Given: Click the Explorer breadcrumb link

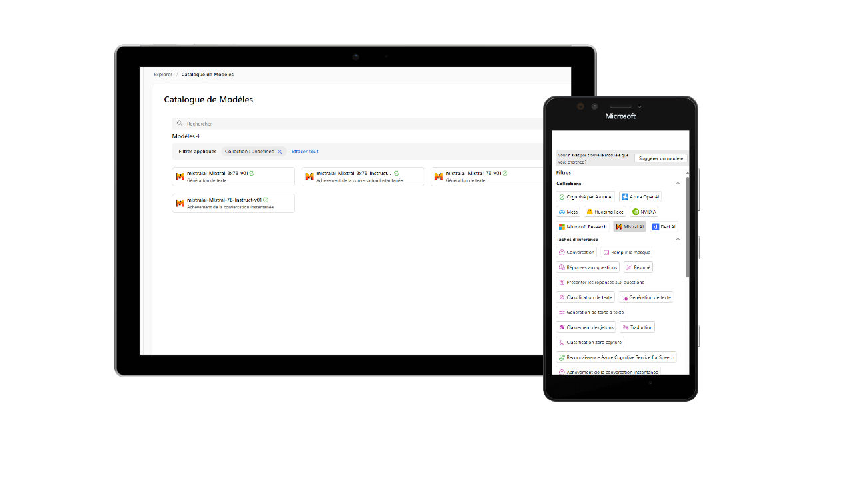Looking at the screenshot, I should (163, 75).
